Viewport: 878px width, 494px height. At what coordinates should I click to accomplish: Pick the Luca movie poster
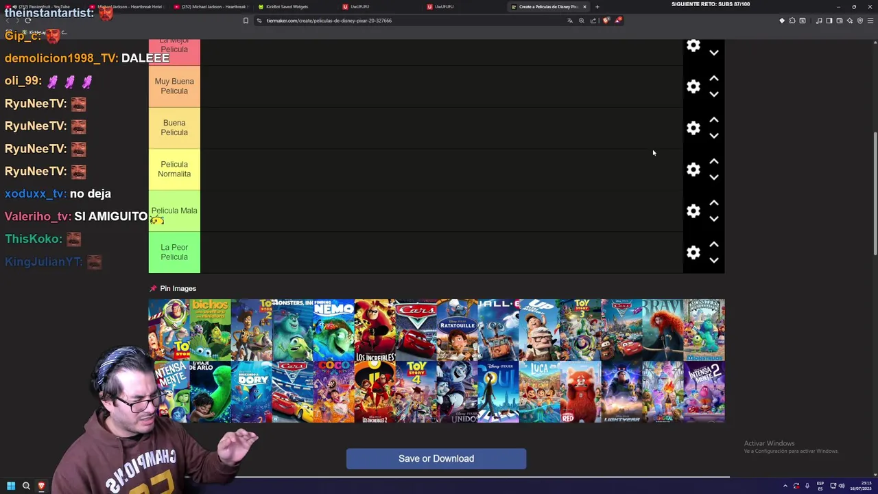tap(540, 392)
